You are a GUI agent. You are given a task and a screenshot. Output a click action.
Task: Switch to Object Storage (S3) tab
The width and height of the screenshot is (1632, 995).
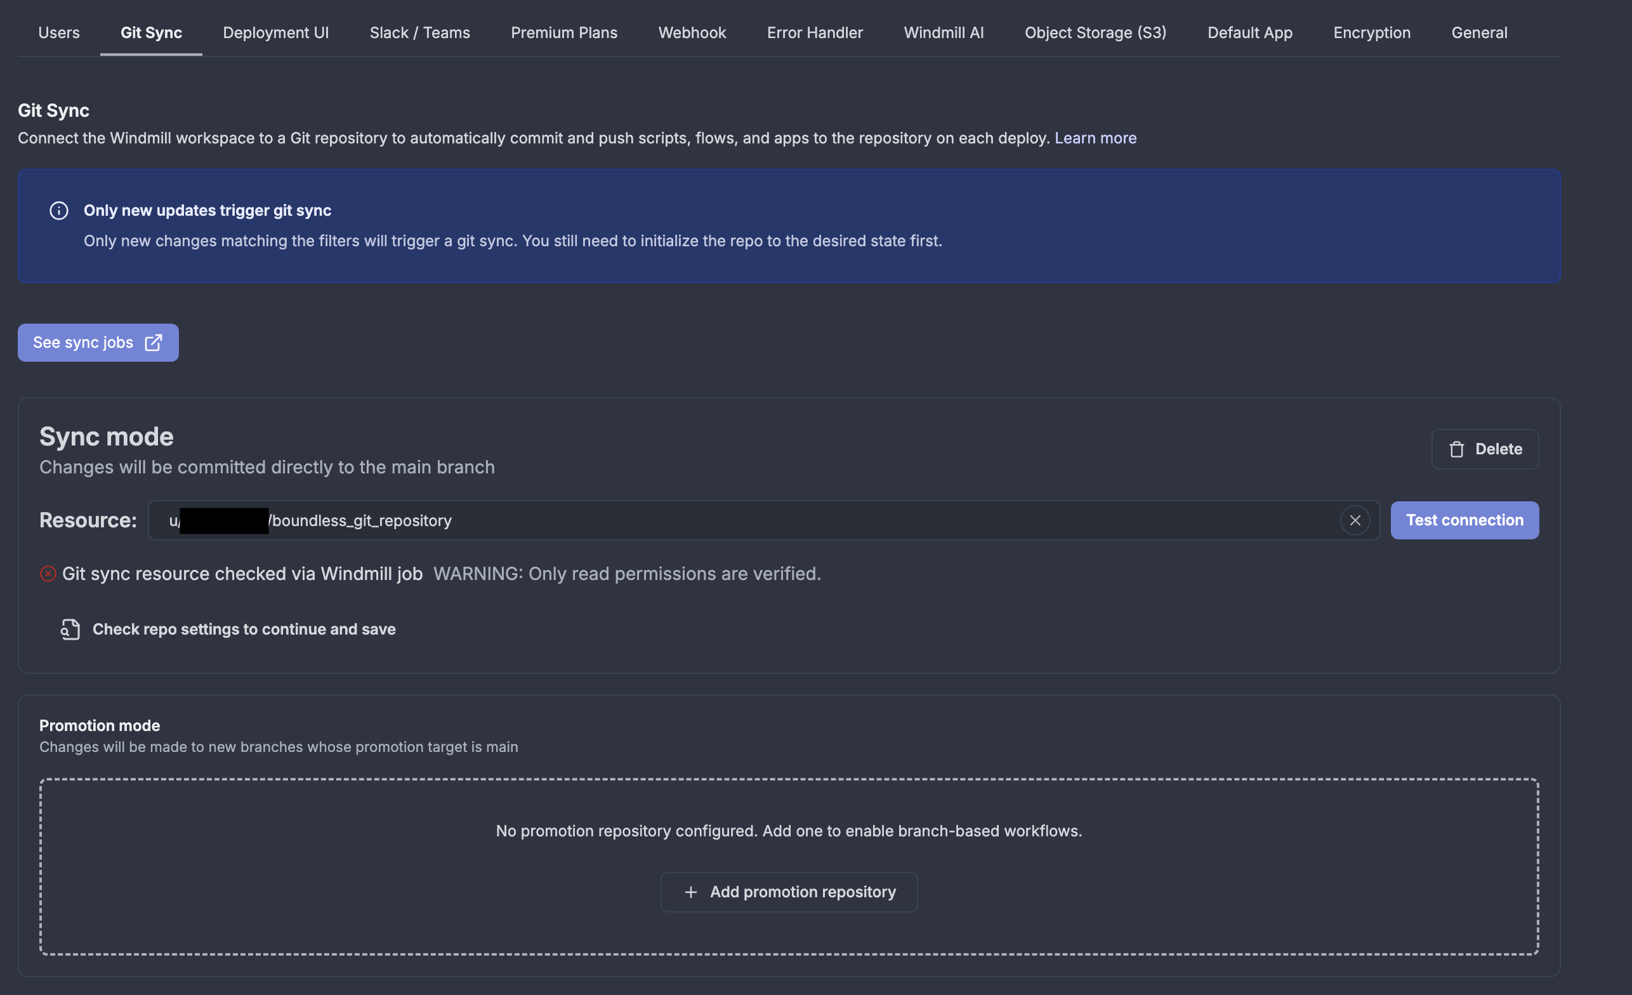(x=1095, y=32)
